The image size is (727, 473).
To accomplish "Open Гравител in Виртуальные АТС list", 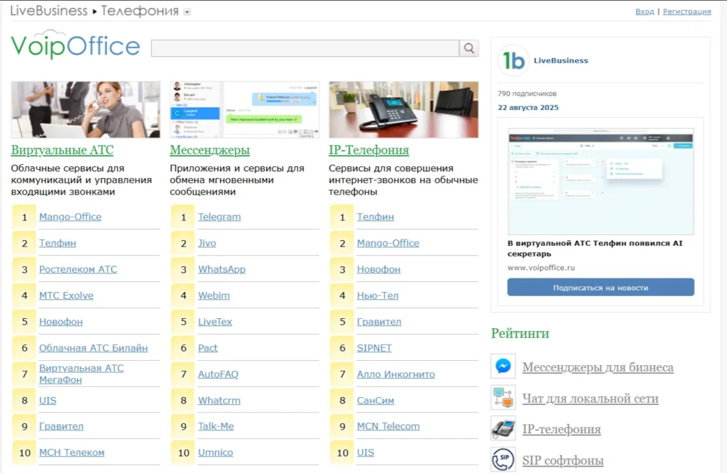I will [61, 426].
